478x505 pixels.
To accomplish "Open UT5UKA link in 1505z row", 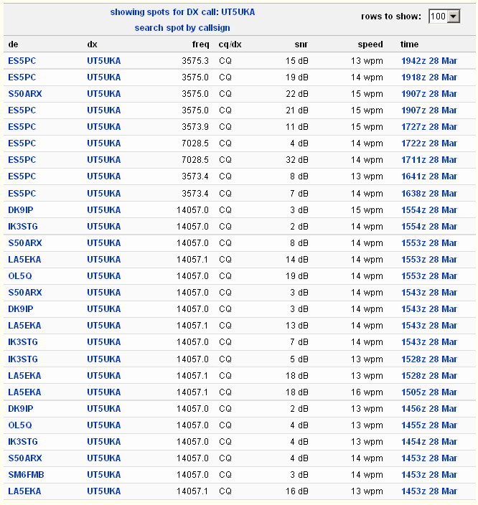I will [104, 392].
